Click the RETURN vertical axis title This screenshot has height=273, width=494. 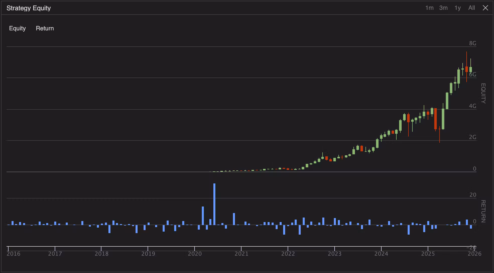483,211
